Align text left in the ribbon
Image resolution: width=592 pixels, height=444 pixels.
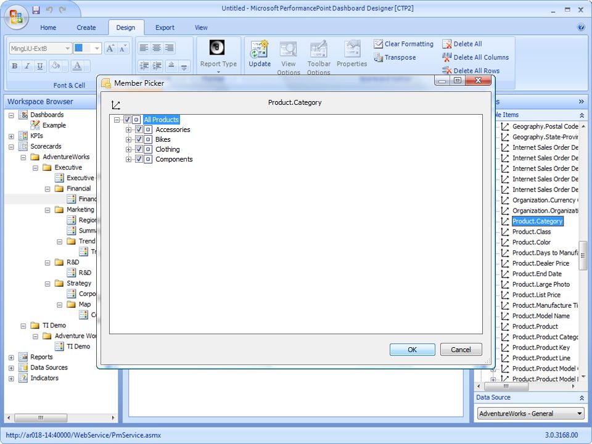[144, 47]
